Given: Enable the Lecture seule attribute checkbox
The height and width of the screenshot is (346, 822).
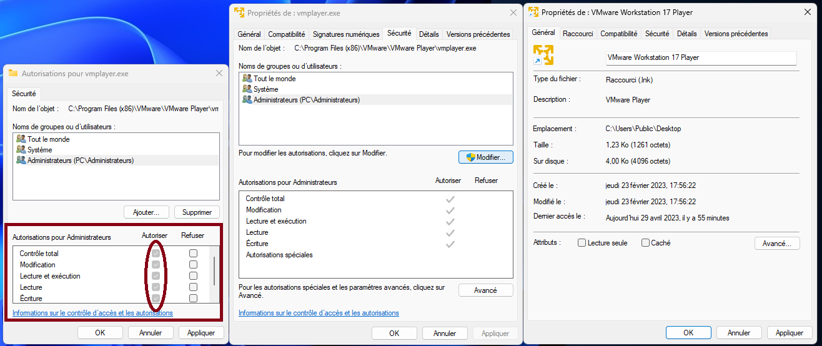Looking at the screenshot, I should (582, 243).
